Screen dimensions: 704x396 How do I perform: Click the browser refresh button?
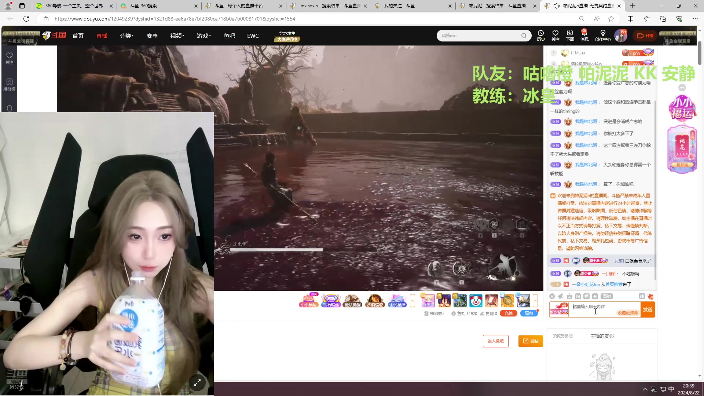click(26, 19)
